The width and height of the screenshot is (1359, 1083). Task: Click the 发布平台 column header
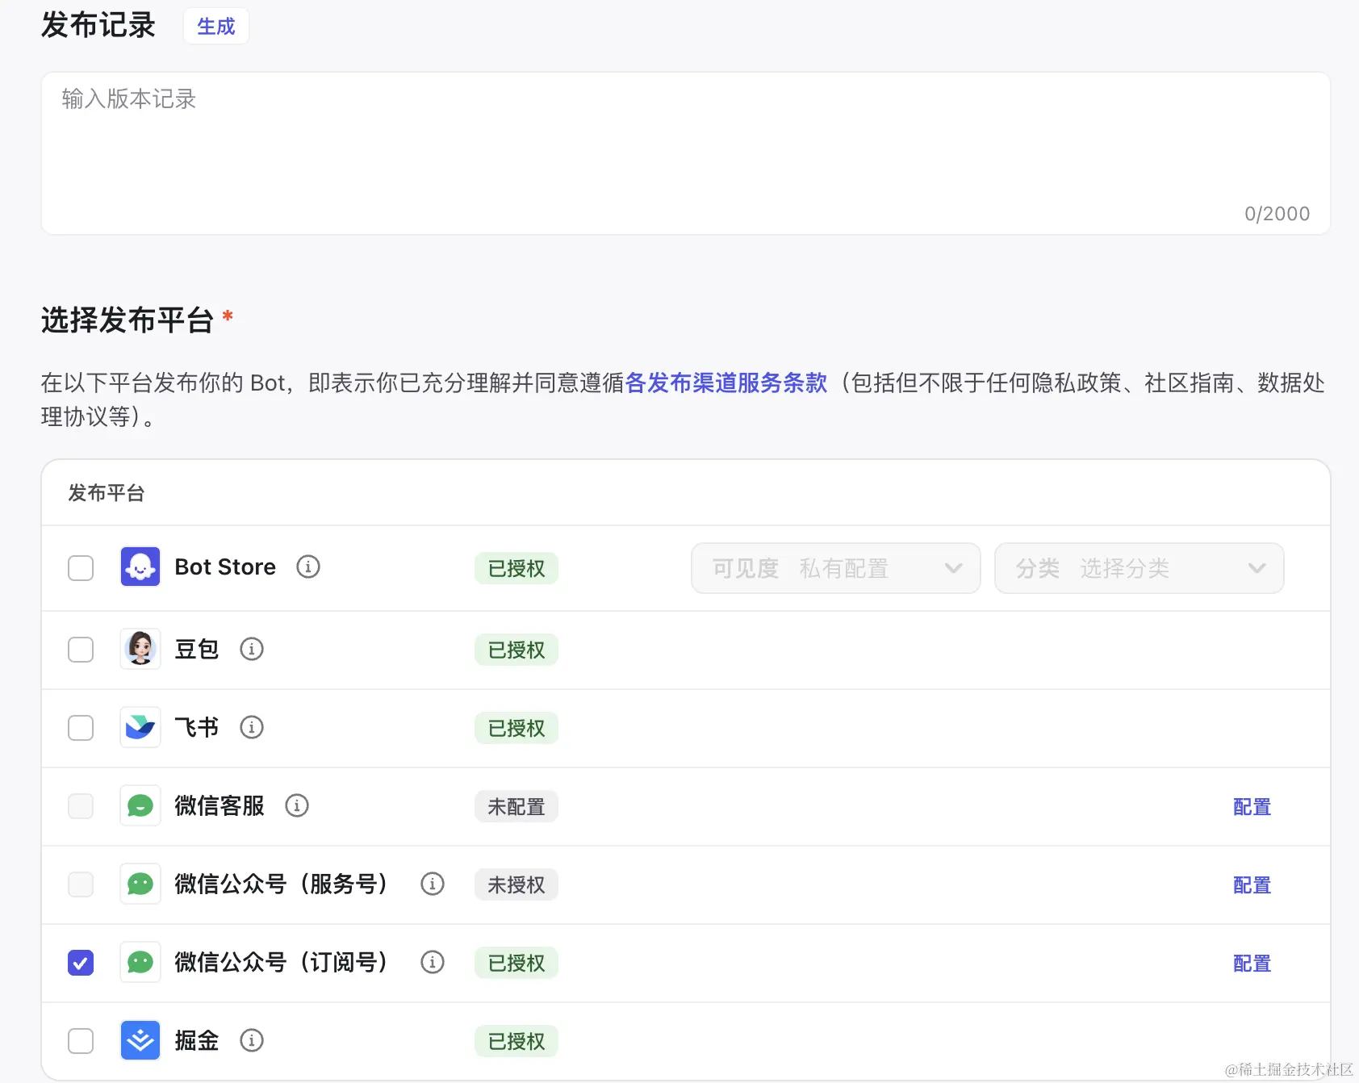[x=107, y=493]
